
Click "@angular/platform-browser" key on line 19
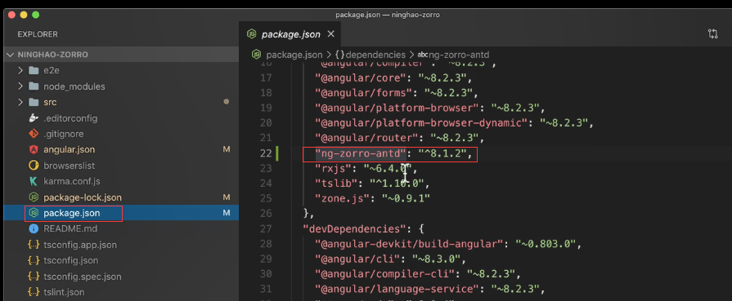pos(397,108)
